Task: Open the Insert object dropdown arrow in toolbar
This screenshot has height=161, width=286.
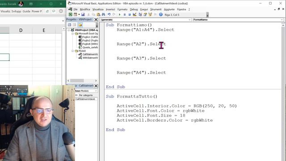Action: click(x=79, y=15)
